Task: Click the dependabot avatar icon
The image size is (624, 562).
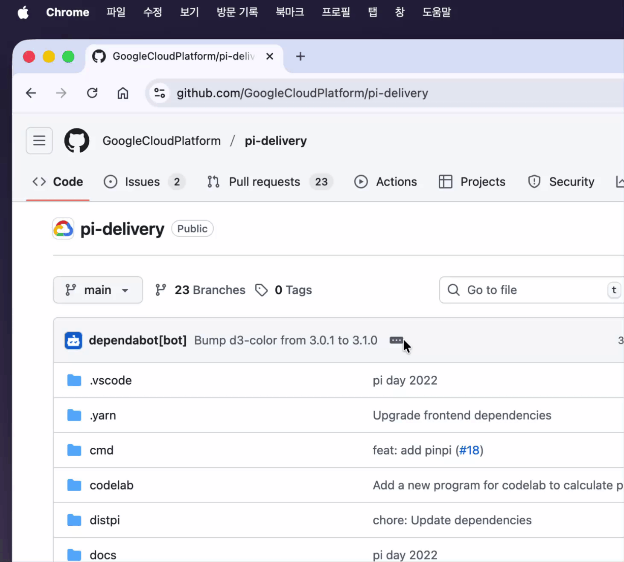Action: 73,340
